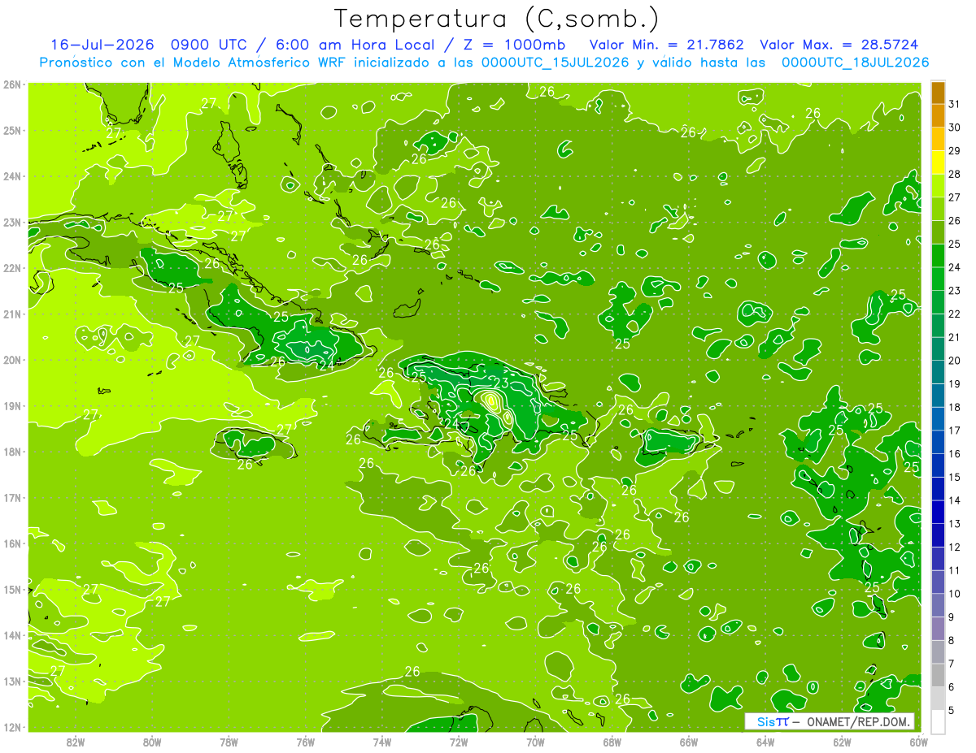This screenshot has width=976, height=753.
Task: Click the '80W' longitude axis label
Action: pyautogui.click(x=151, y=741)
